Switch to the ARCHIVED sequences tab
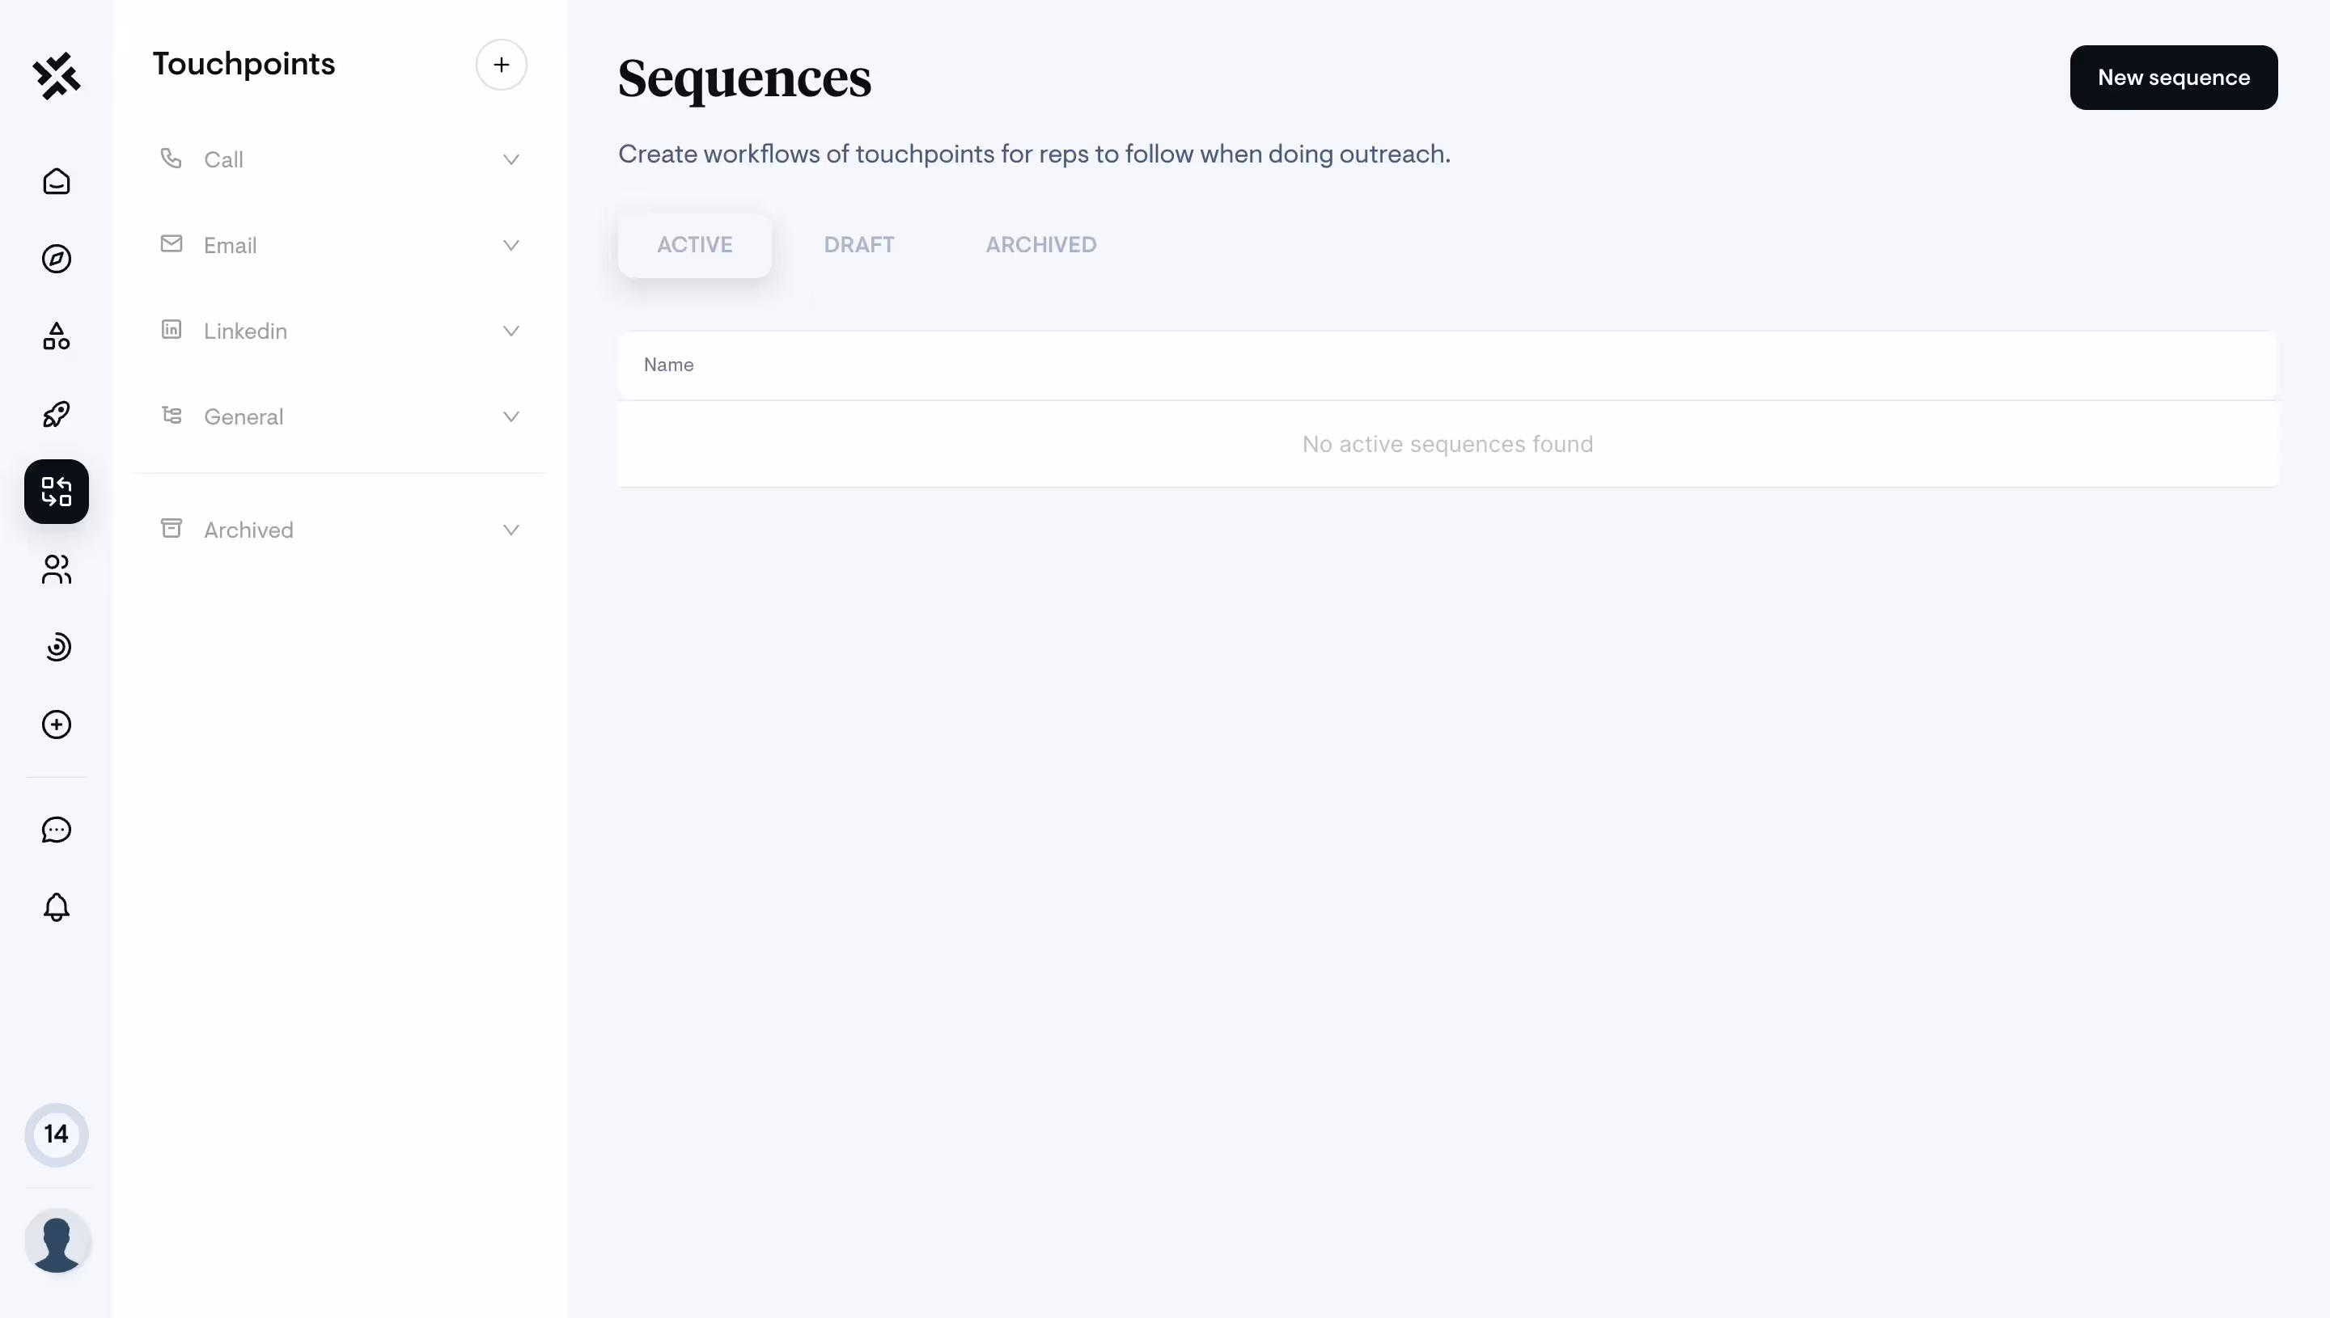2330x1318 pixels. pos(1040,244)
